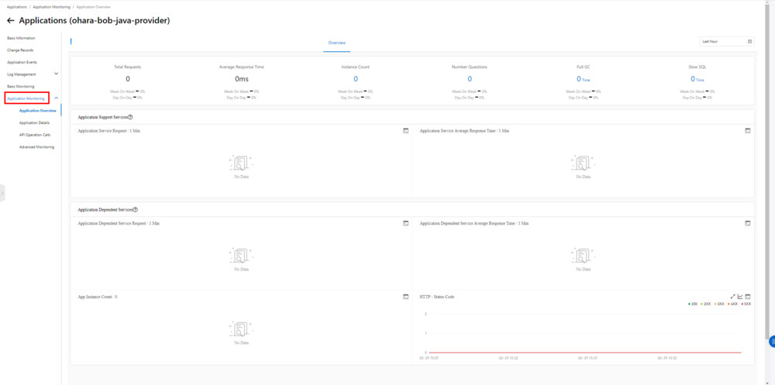Click the Slow SQL value 0 Time

(x=697, y=79)
